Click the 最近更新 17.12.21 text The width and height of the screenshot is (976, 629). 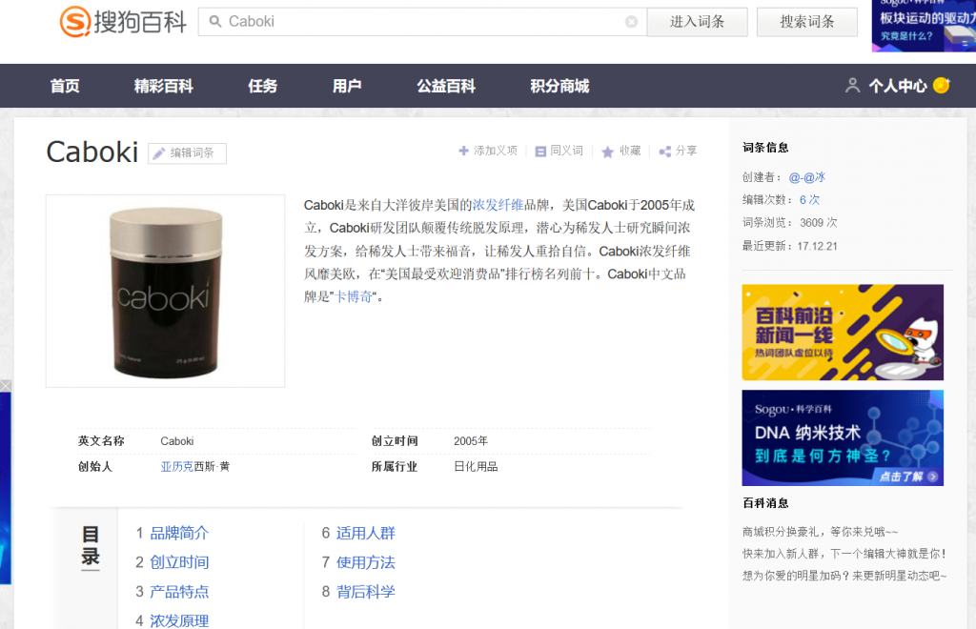[x=789, y=247]
